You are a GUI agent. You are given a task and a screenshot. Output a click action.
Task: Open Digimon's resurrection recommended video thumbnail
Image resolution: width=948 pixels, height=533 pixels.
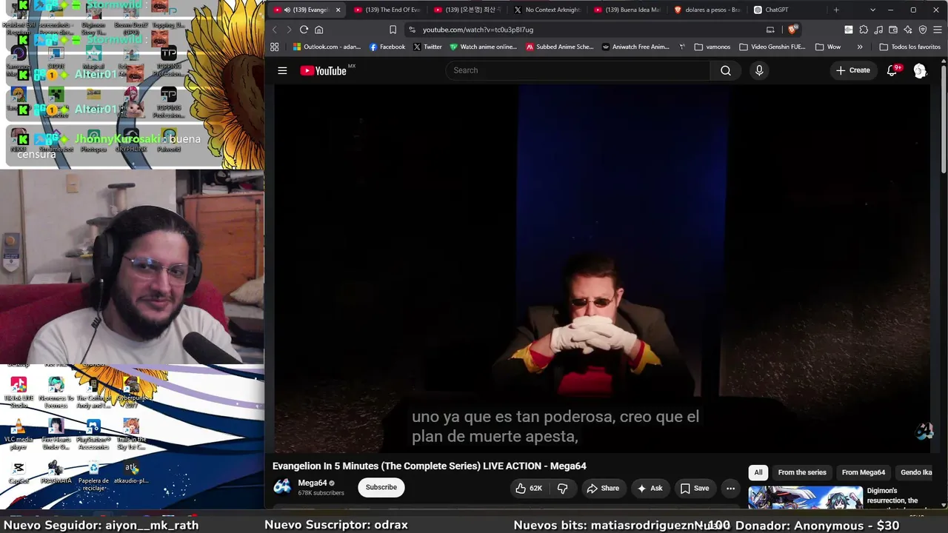(x=805, y=497)
